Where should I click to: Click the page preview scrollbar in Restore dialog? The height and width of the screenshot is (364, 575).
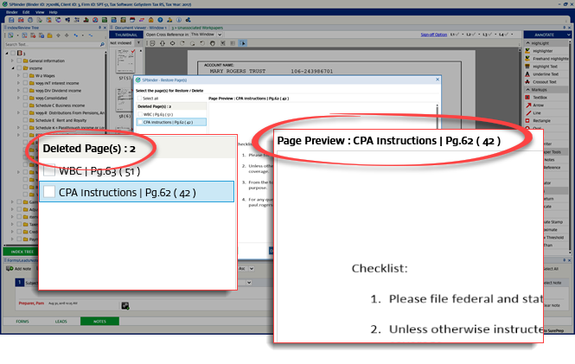437,117
